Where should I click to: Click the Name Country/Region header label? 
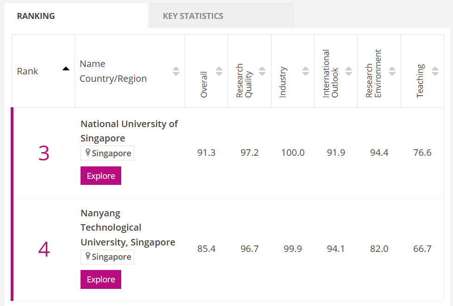[x=113, y=71]
